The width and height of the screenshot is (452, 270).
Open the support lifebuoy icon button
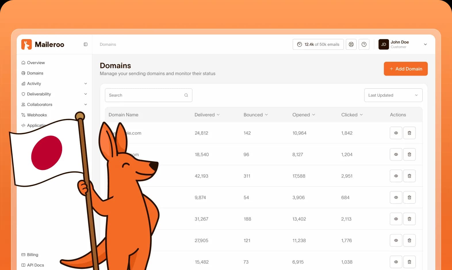(351, 45)
